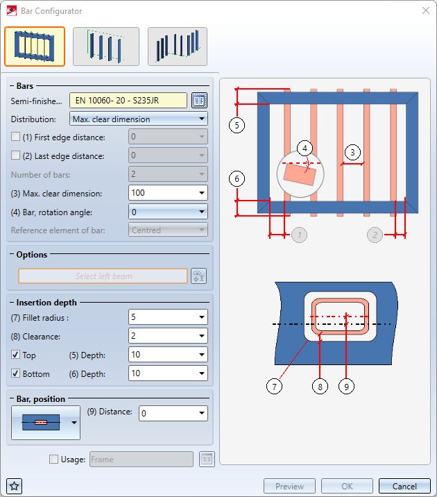Close the Bar Configurator dialog
The height and width of the screenshot is (497, 437).
pos(426,11)
